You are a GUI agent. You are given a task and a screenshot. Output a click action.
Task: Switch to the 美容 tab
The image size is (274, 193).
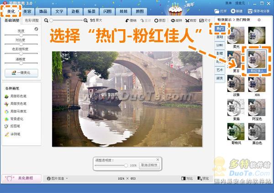[27, 10]
